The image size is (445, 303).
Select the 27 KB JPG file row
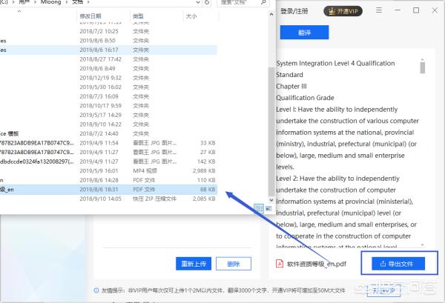point(108,152)
